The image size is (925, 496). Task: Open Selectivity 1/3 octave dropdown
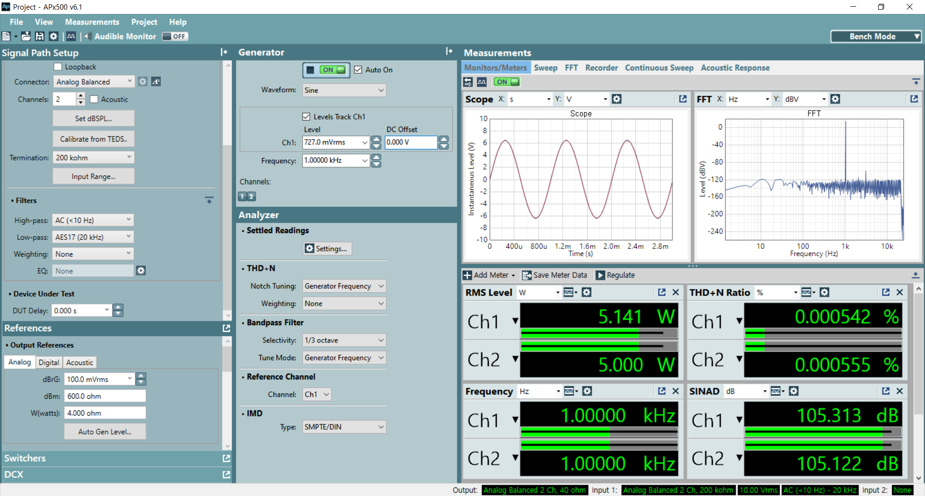pyautogui.click(x=344, y=340)
